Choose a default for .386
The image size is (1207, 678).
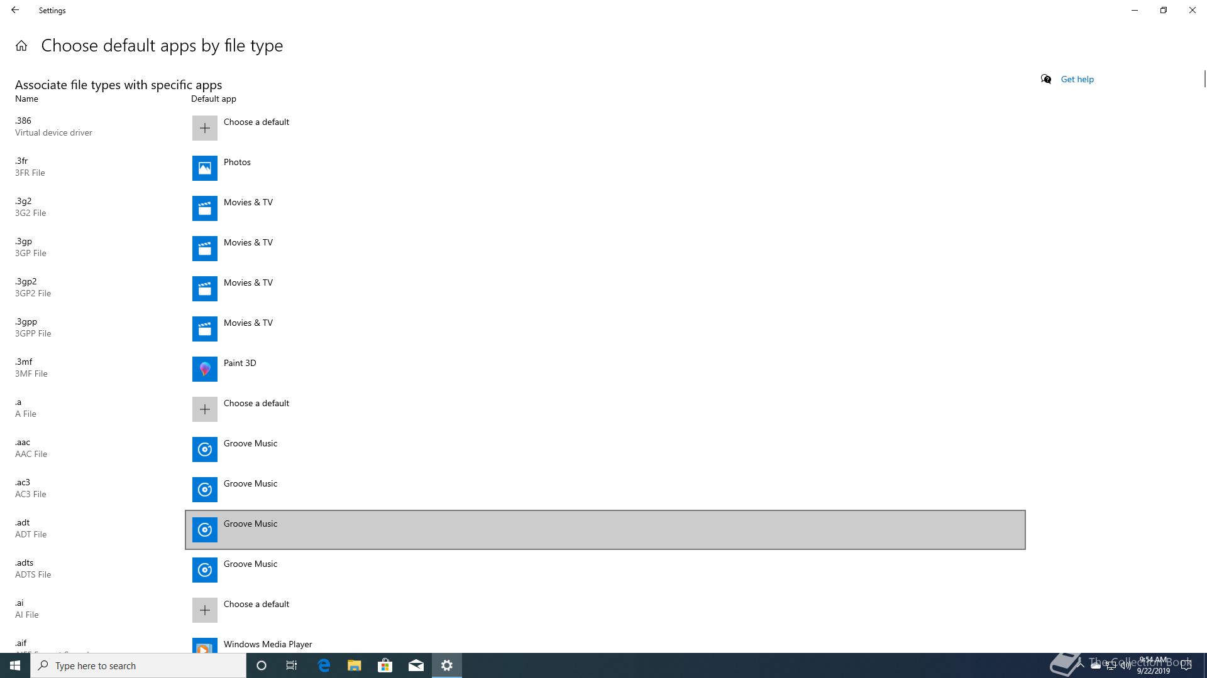point(256,122)
